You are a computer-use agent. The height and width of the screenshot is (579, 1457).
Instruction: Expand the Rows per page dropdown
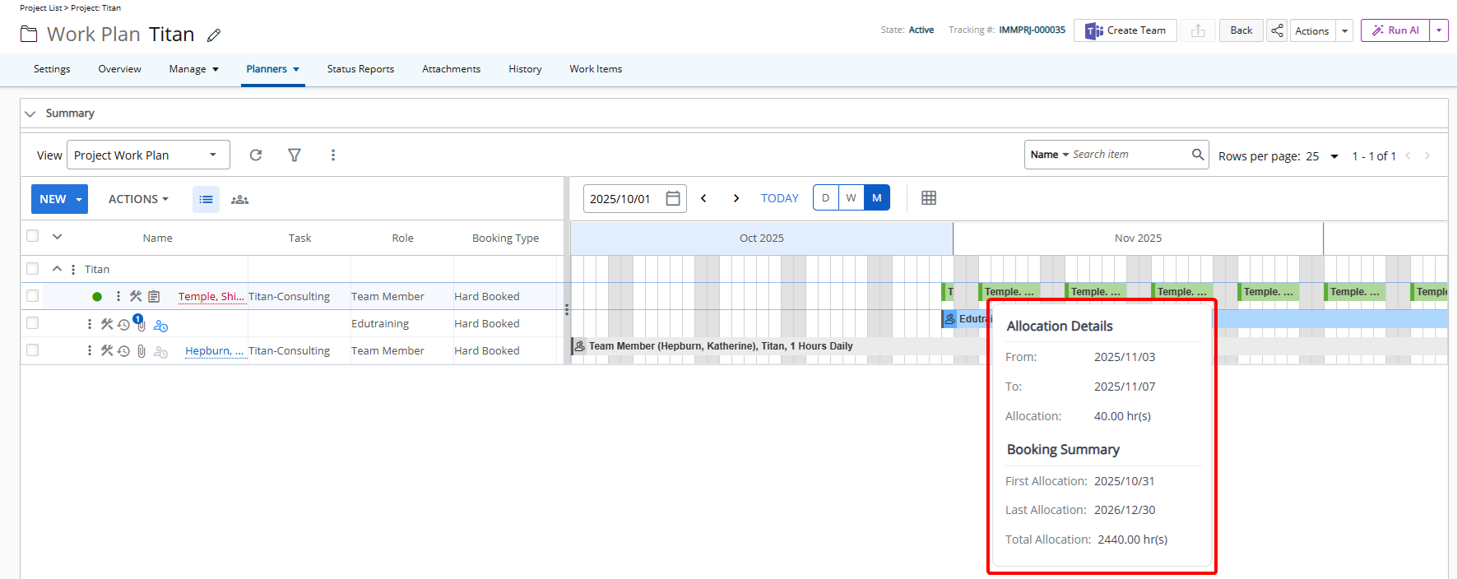click(x=1334, y=156)
